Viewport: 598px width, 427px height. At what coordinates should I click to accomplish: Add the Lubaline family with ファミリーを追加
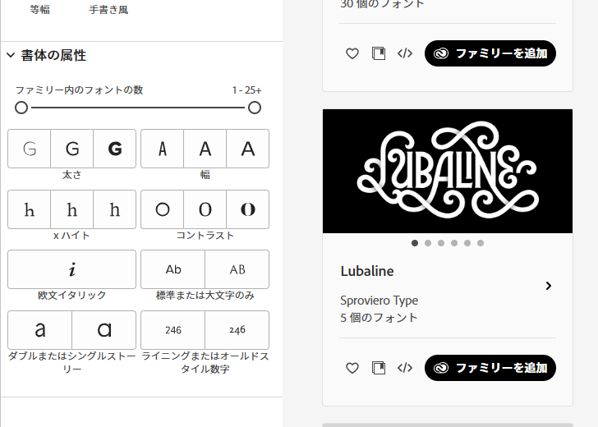tap(490, 368)
